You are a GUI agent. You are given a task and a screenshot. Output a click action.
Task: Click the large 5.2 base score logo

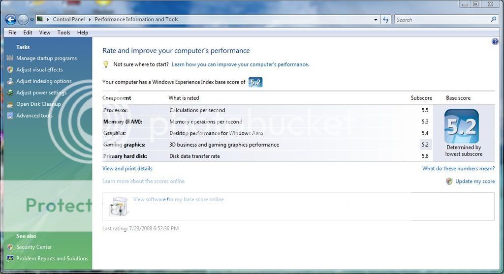pos(462,126)
